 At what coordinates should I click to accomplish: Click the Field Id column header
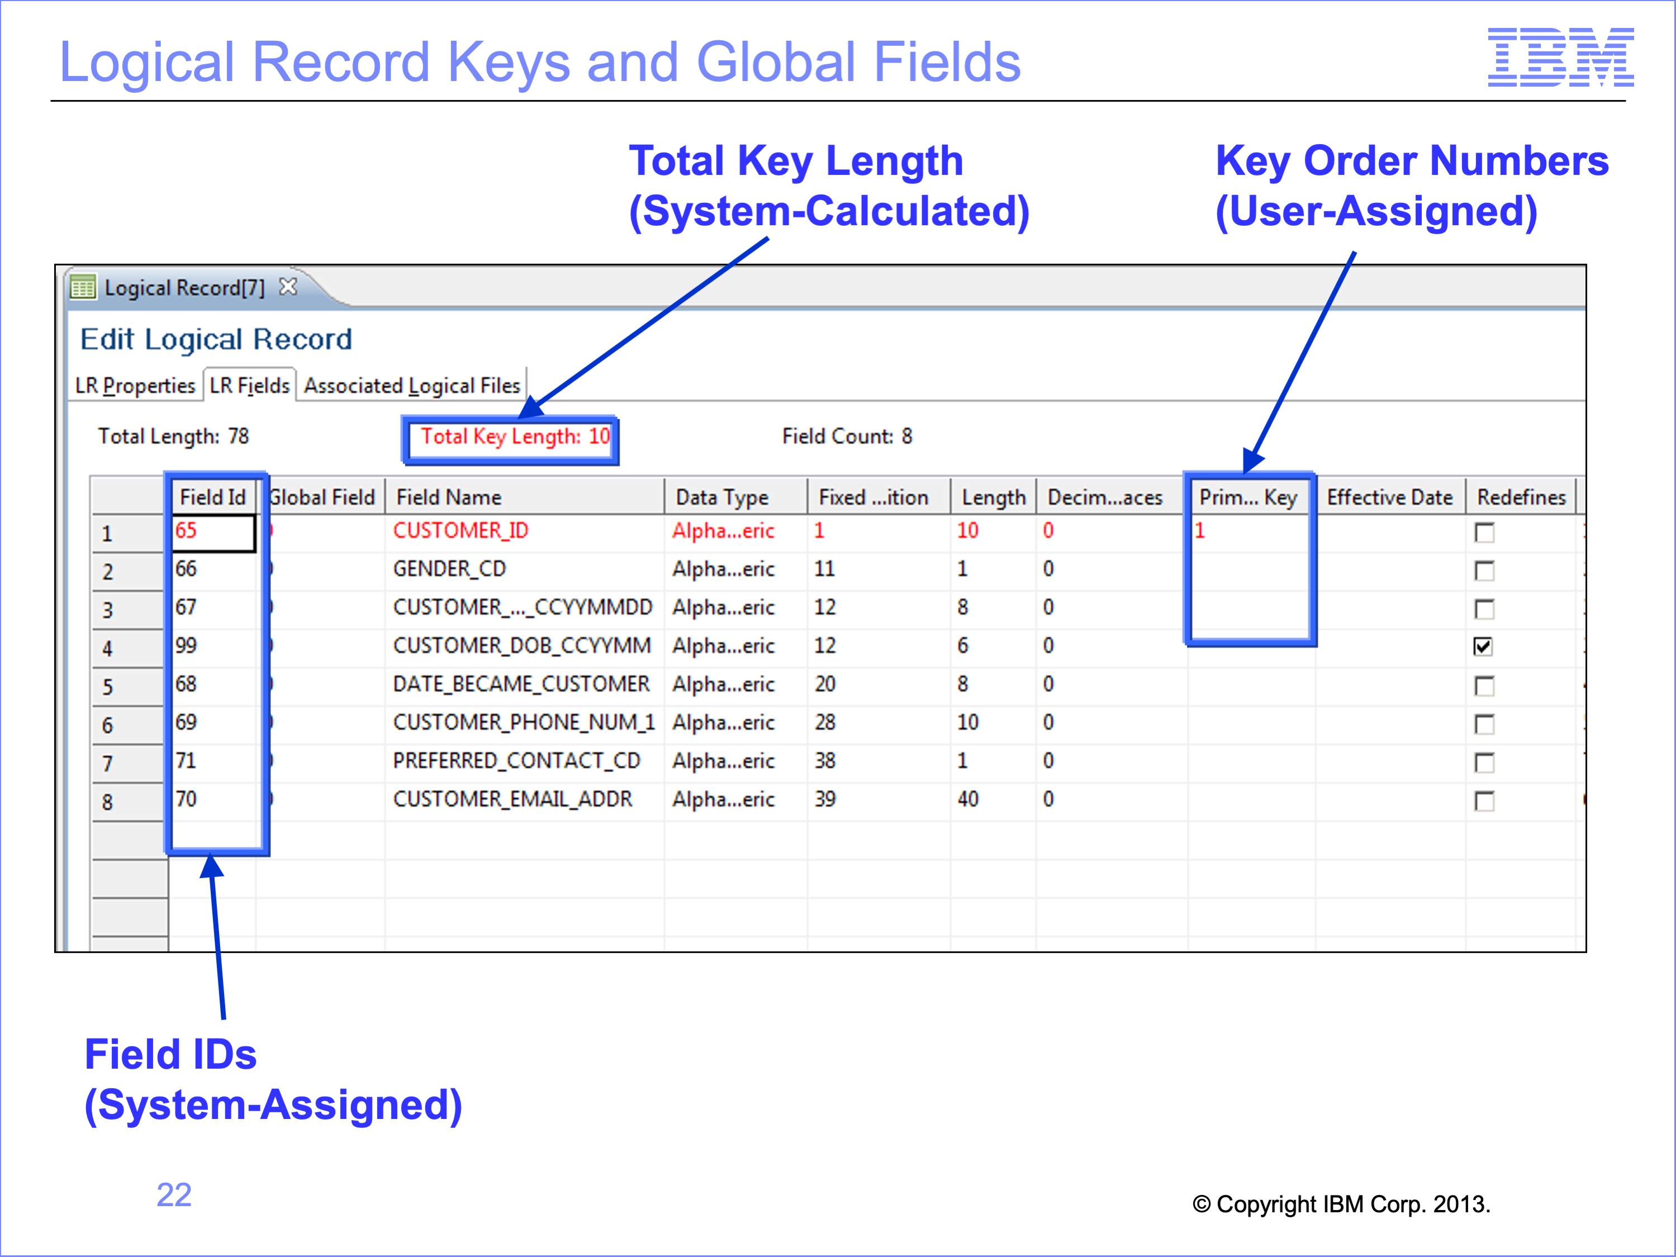[x=213, y=497]
